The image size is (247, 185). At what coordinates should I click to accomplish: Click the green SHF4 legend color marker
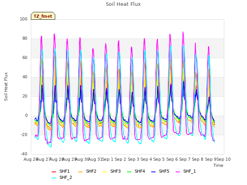129,172
